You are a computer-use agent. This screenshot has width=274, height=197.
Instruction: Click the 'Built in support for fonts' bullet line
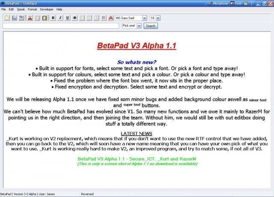137,68
